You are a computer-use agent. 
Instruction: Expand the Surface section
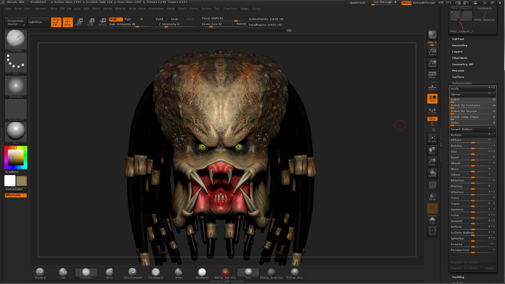[458, 77]
